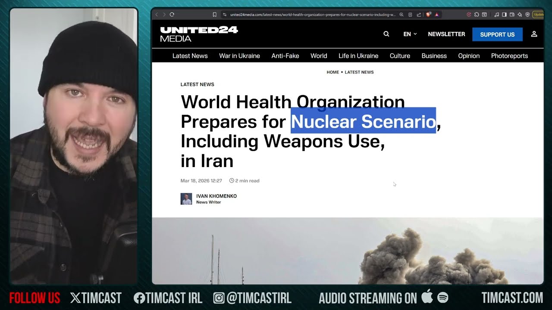
Task: Select the Anti-Fake navigation item
Action: pos(285,56)
